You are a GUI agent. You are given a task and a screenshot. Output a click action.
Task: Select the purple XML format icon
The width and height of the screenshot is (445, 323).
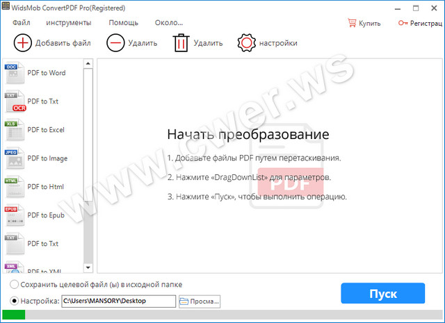(x=14, y=267)
